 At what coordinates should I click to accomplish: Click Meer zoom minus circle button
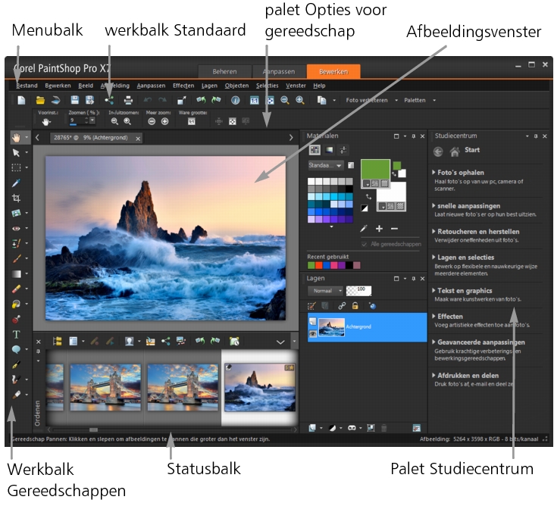click(x=152, y=121)
